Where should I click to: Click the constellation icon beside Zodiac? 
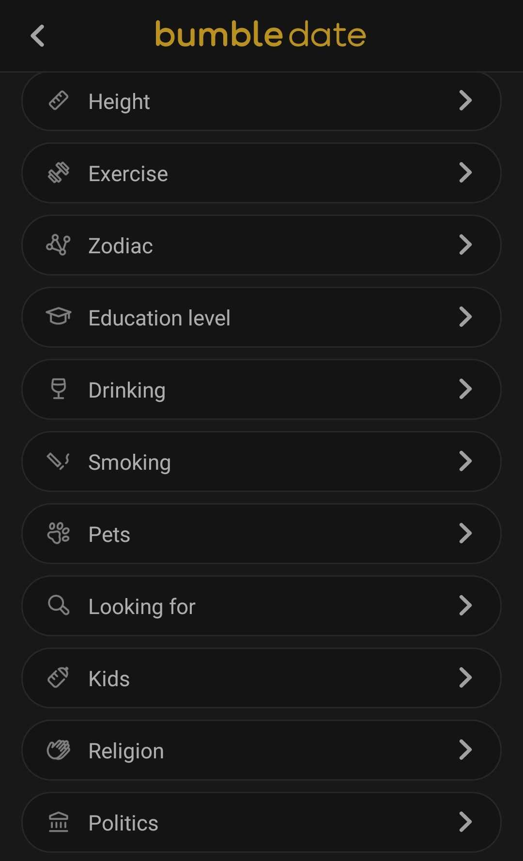coord(59,245)
